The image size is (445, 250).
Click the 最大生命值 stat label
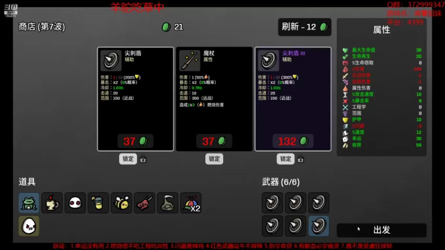tap(364, 50)
